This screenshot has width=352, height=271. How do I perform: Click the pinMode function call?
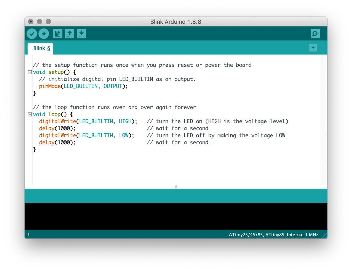coord(50,86)
